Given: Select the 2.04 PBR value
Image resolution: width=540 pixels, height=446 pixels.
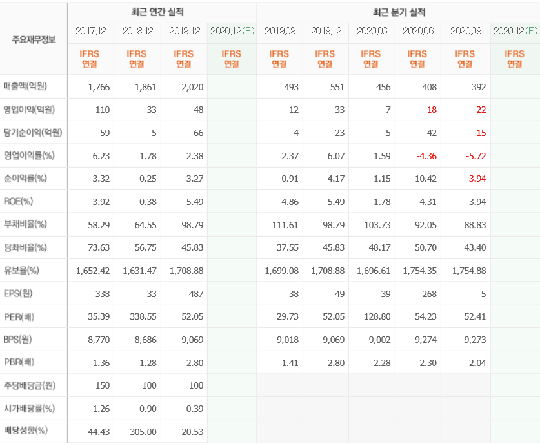Looking at the screenshot, I should (x=477, y=363).
